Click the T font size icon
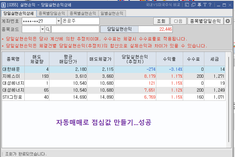Viewport: 235px width, 157px height. tap(205, 5)
